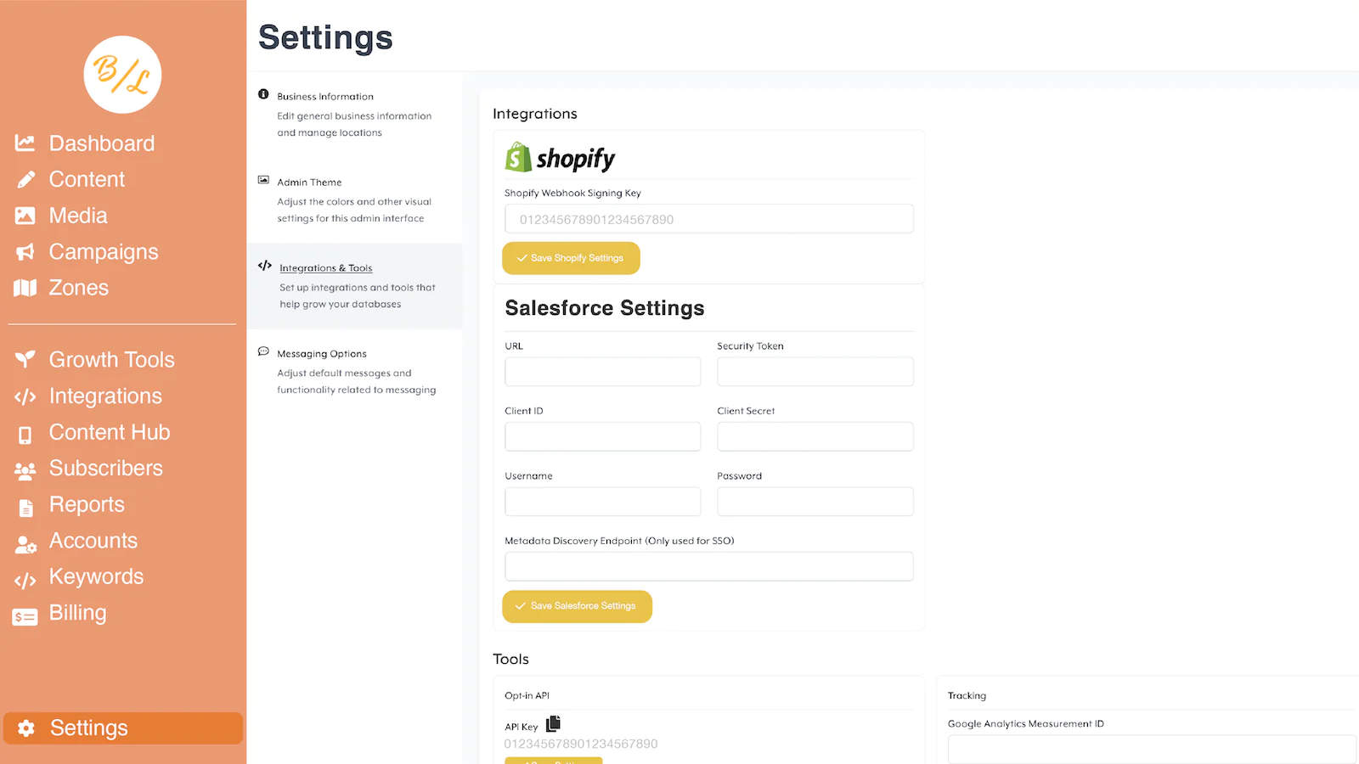Image resolution: width=1359 pixels, height=764 pixels.
Task: Click the B/L logo circle
Action: (122, 75)
